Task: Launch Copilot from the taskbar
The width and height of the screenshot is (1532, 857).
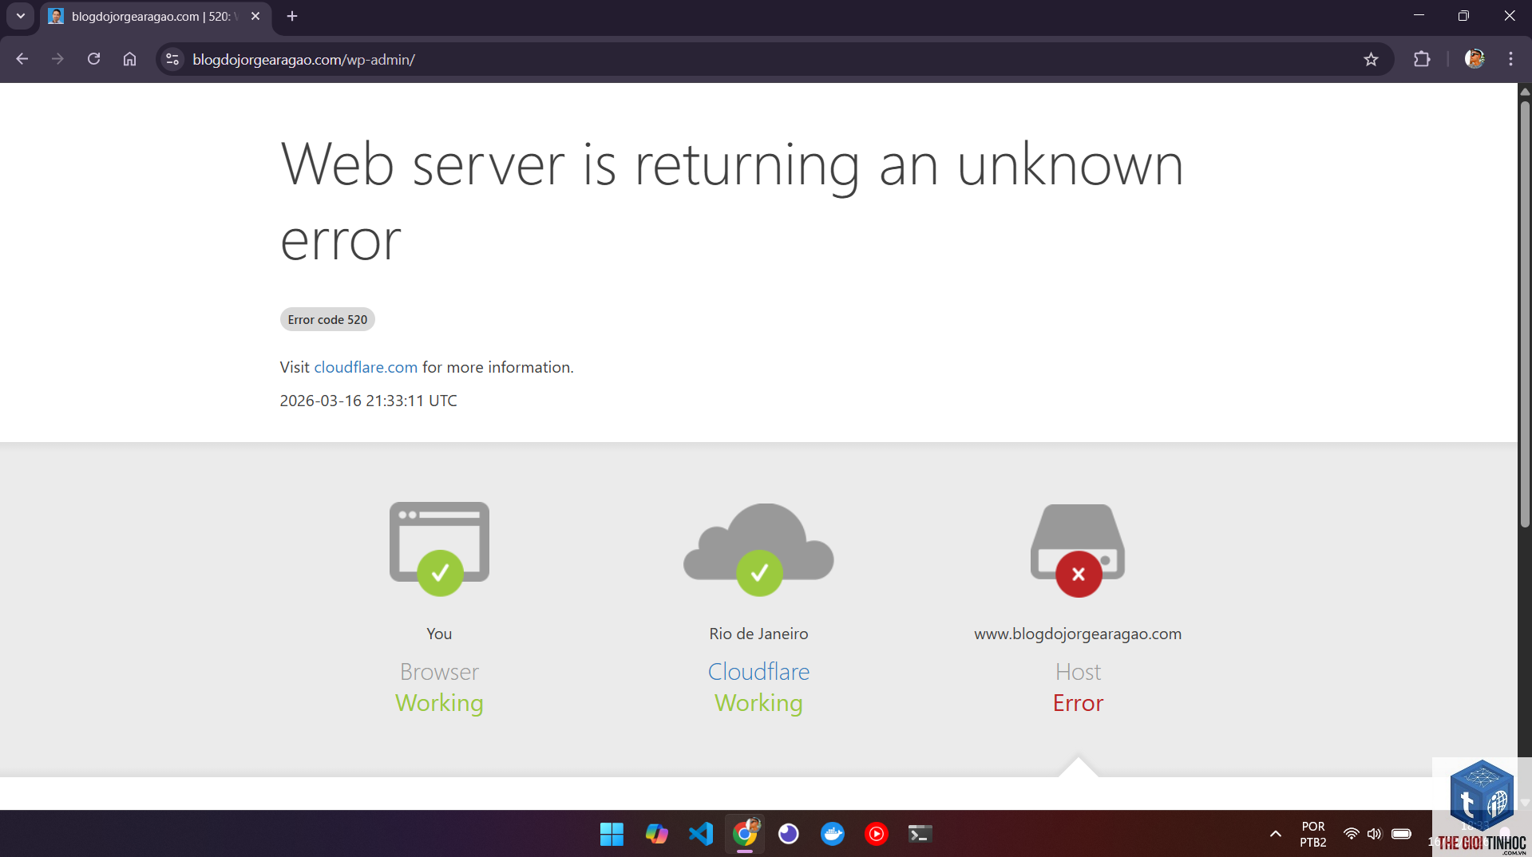Action: (656, 834)
